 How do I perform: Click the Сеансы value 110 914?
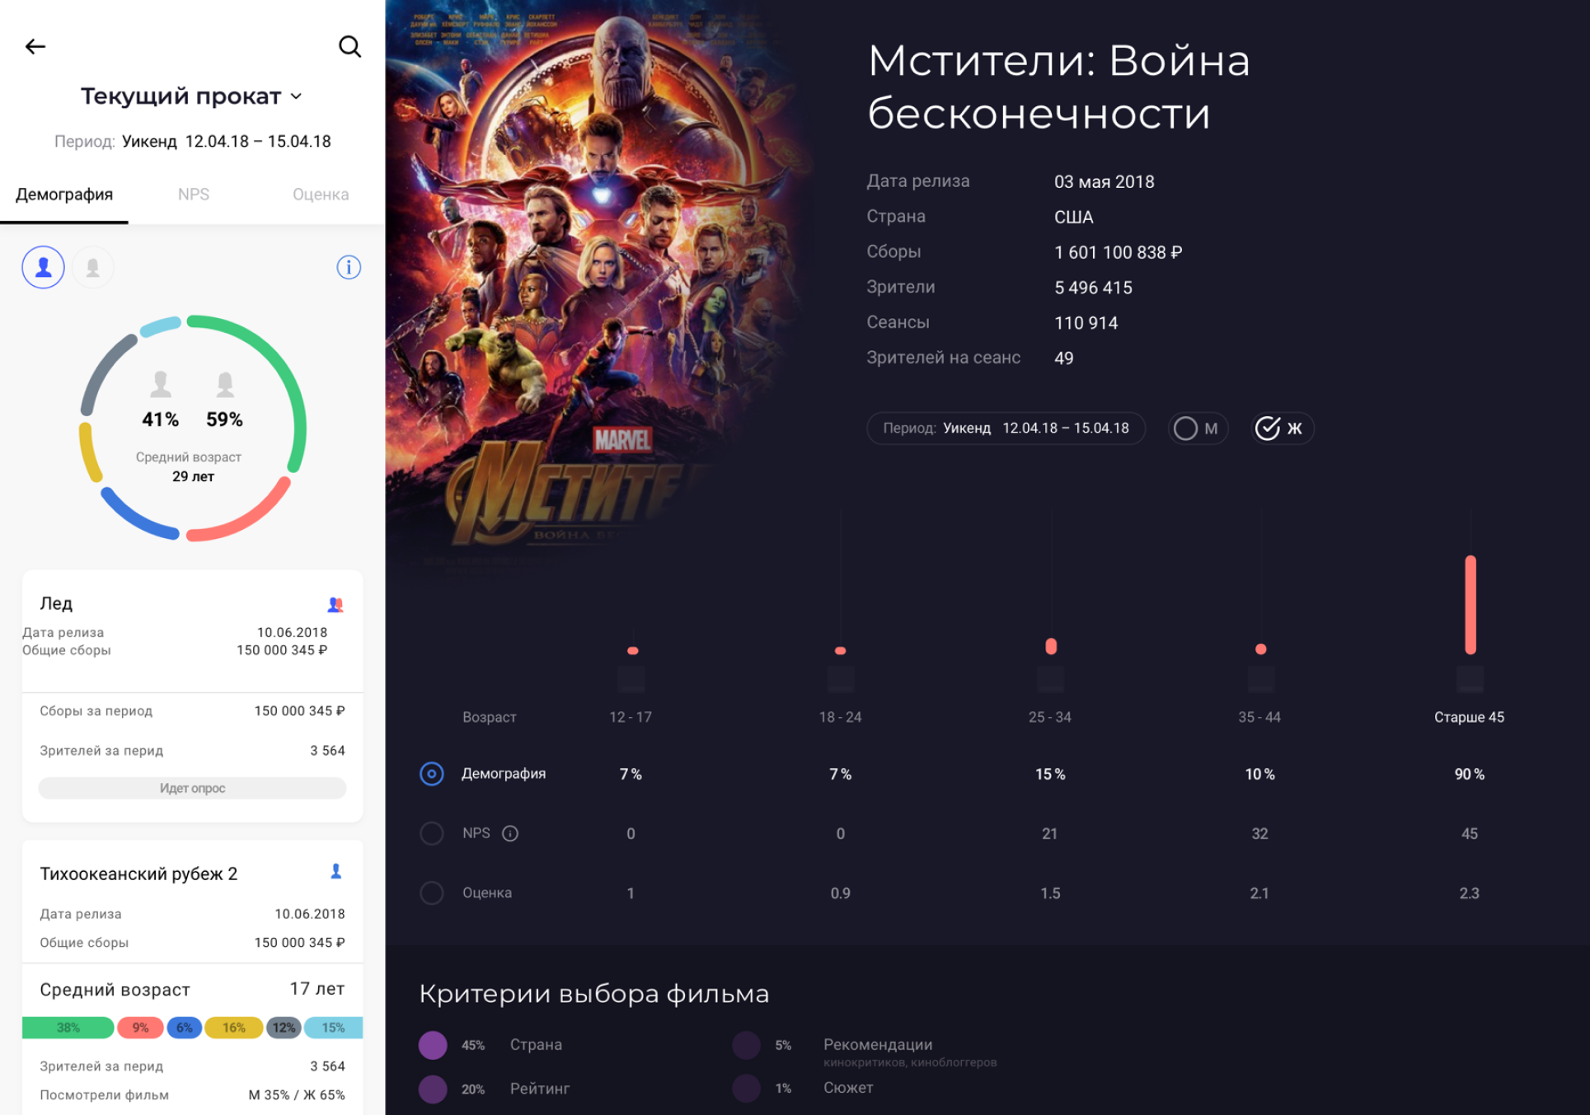(1086, 323)
